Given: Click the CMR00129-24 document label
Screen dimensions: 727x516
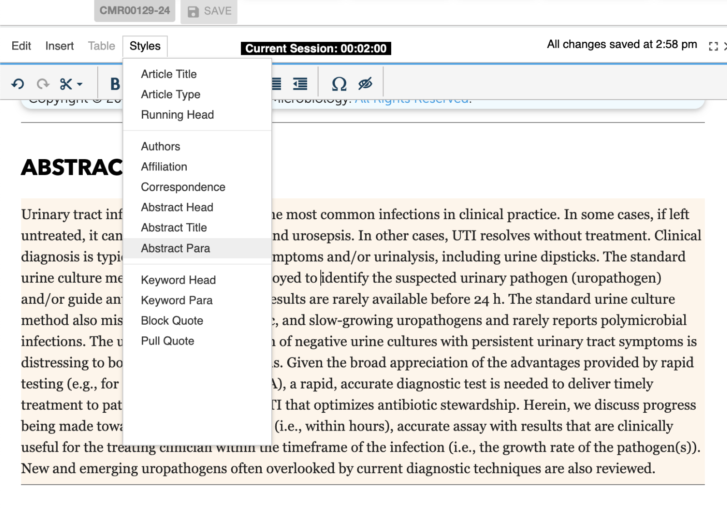Looking at the screenshot, I should coord(134,10).
